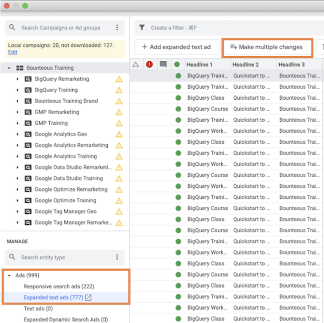Select Expanded text ads (777)
Viewport: 324px width, 323px height.
pos(53,298)
